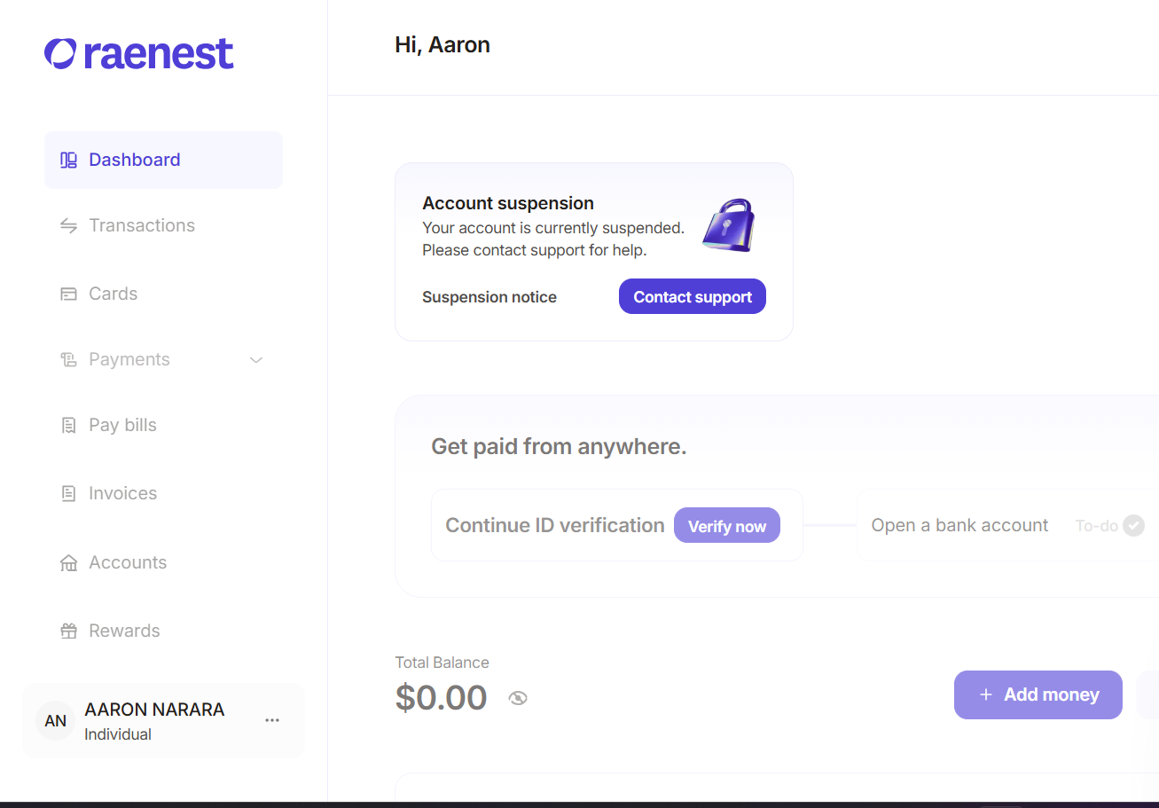Click the $0.00 balance amount

click(x=441, y=698)
